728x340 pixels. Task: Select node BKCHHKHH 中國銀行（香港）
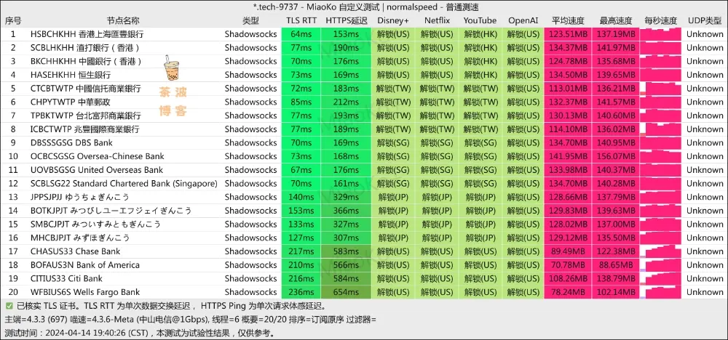click(86, 61)
